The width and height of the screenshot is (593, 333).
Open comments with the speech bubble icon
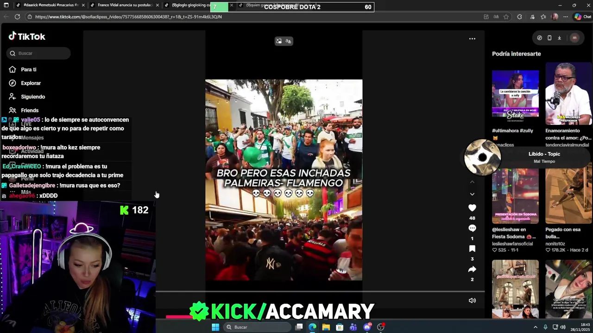point(472,228)
